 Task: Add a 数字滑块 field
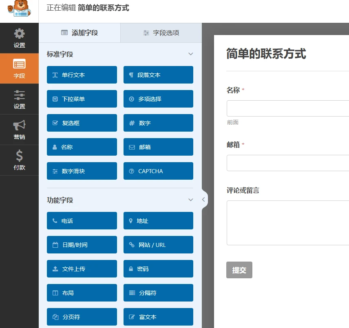[82, 171]
